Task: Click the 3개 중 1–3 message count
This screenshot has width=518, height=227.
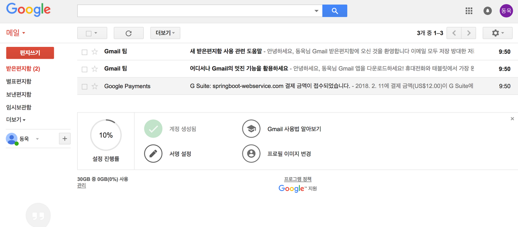Action: coord(430,33)
